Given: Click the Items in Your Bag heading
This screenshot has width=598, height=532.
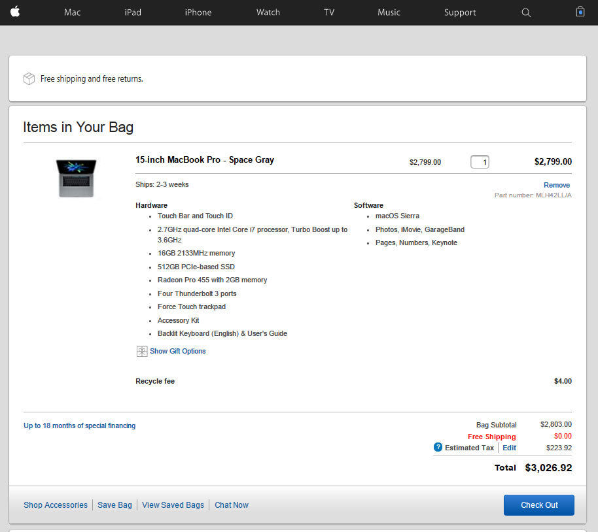Looking at the screenshot, I should [x=78, y=127].
